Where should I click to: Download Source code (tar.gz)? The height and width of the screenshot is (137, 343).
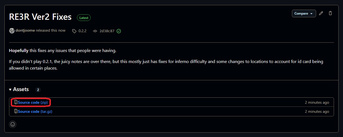[x=35, y=111]
